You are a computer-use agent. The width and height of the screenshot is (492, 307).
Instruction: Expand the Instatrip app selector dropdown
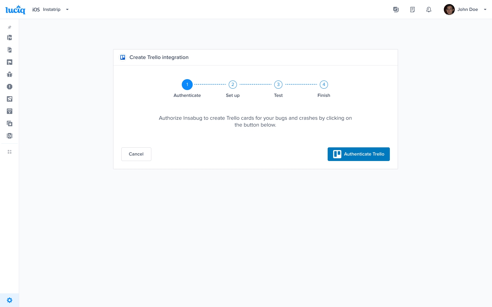(67, 10)
